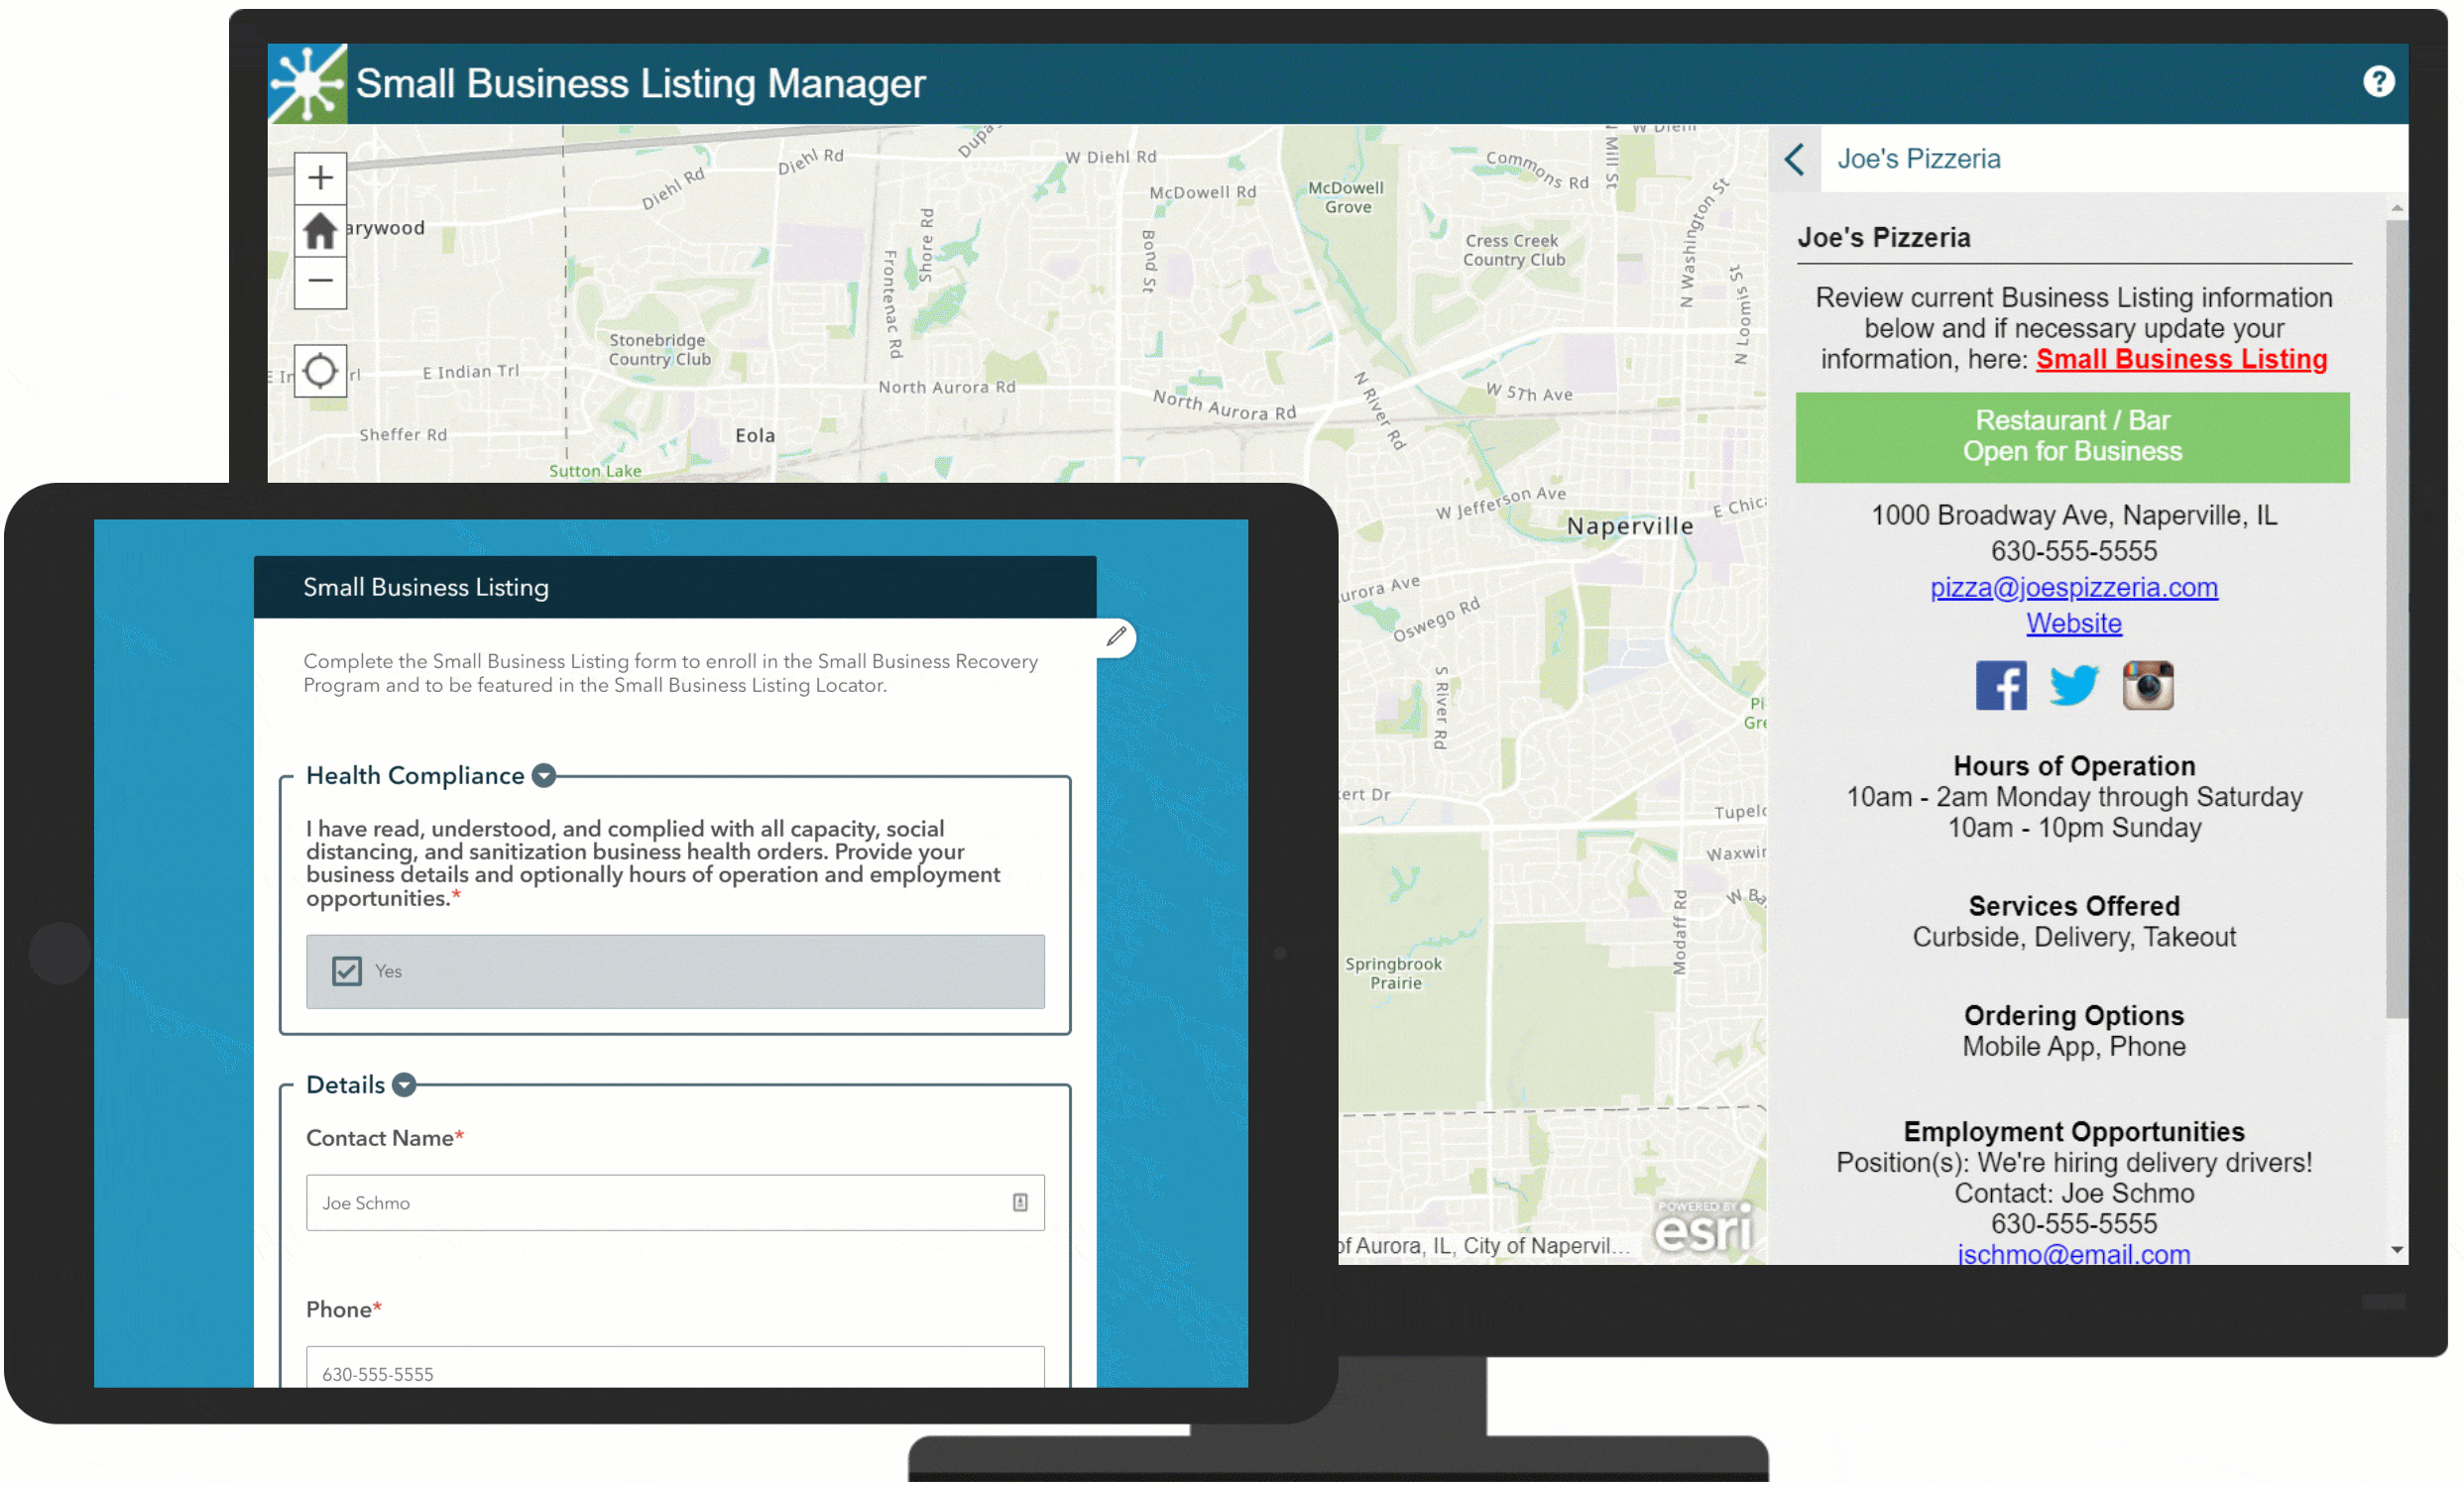The width and height of the screenshot is (2464, 1485).
Task: Click the scrollbar down arrow in panel
Action: pos(2396,1249)
